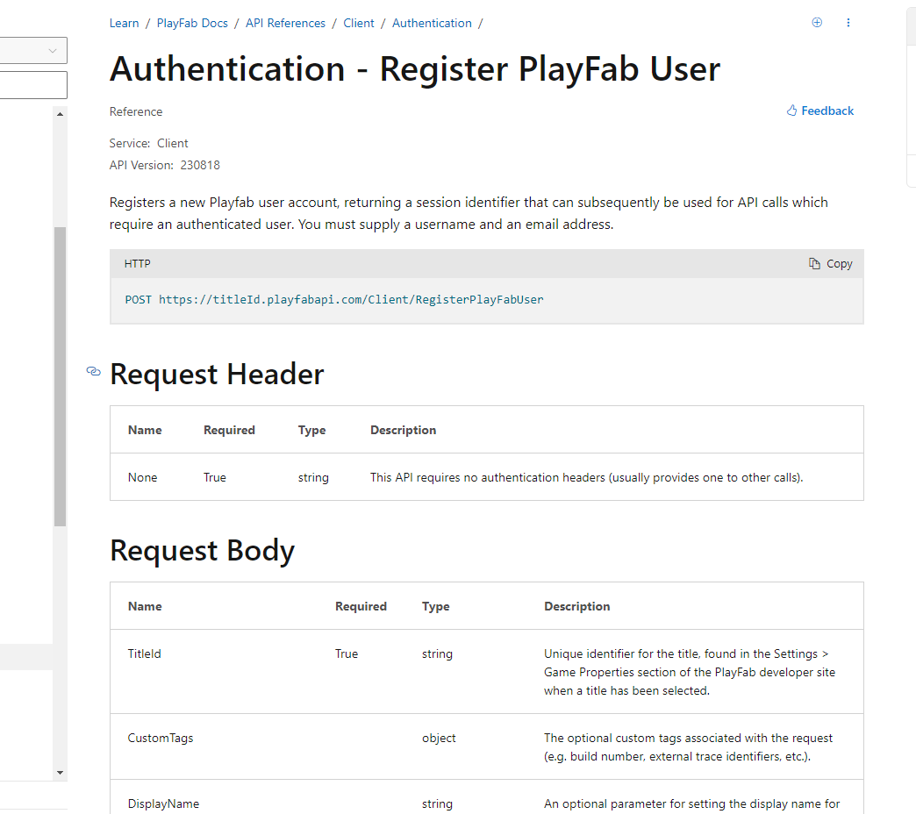Screen dimensions: 916x814
Task: Click the page title Authentication - Register PlayFab User
Action: [415, 69]
